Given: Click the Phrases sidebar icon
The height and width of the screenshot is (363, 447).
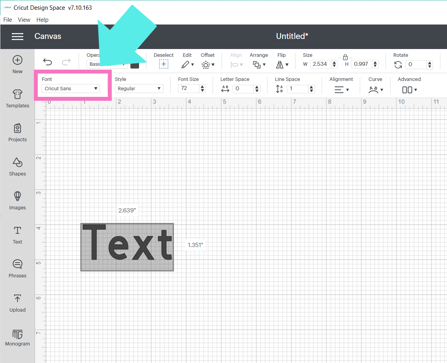Looking at the screenshot, I should click(18, 268).
